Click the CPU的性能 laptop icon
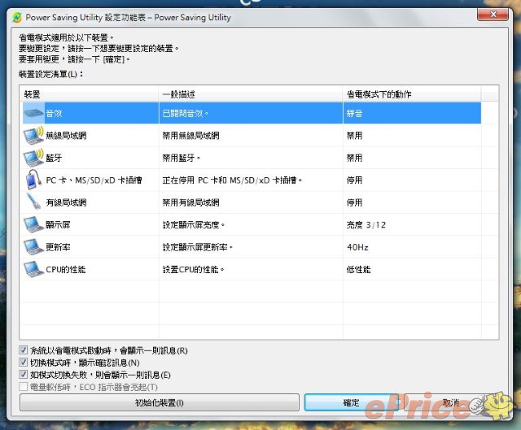This screenshot has width=521, height=430. pyautogui.click(x=33, y=269)
